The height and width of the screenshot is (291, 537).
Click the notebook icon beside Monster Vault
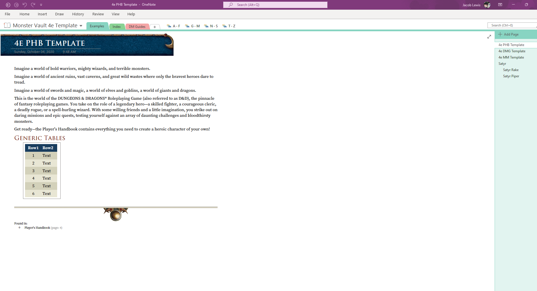7,26
